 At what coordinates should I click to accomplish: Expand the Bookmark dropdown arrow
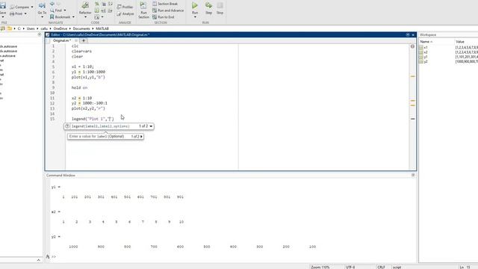tap(73, 16)
